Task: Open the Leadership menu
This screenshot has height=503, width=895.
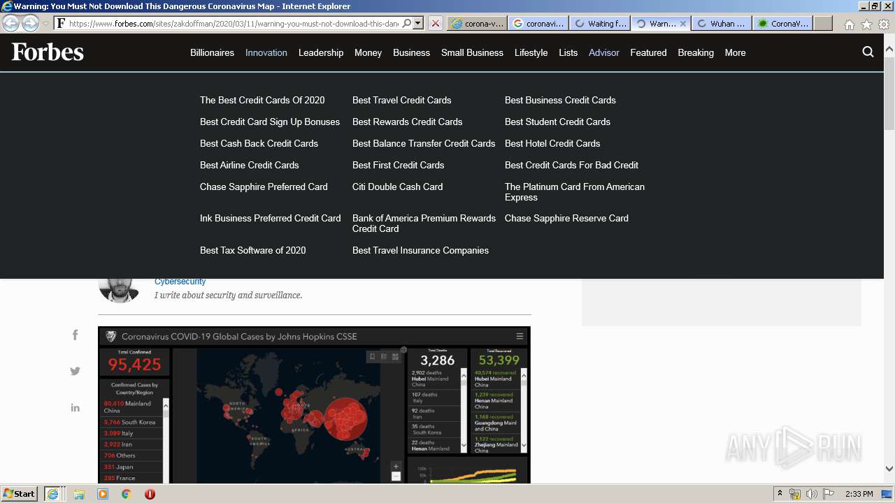Action: (x=321, y=52)
